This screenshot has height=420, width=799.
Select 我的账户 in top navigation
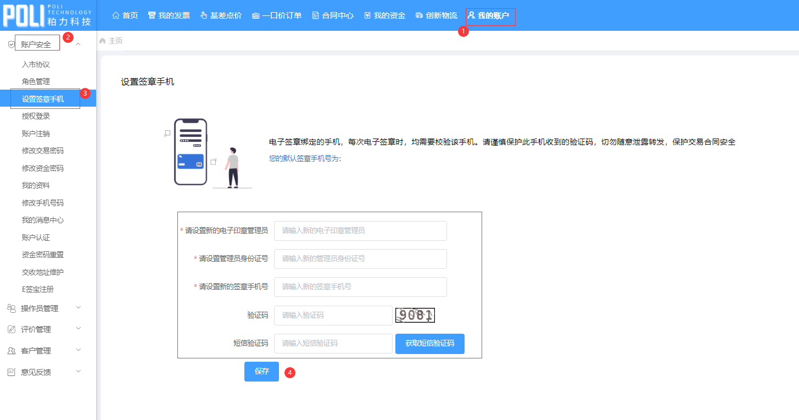click(x=493, y=15)
